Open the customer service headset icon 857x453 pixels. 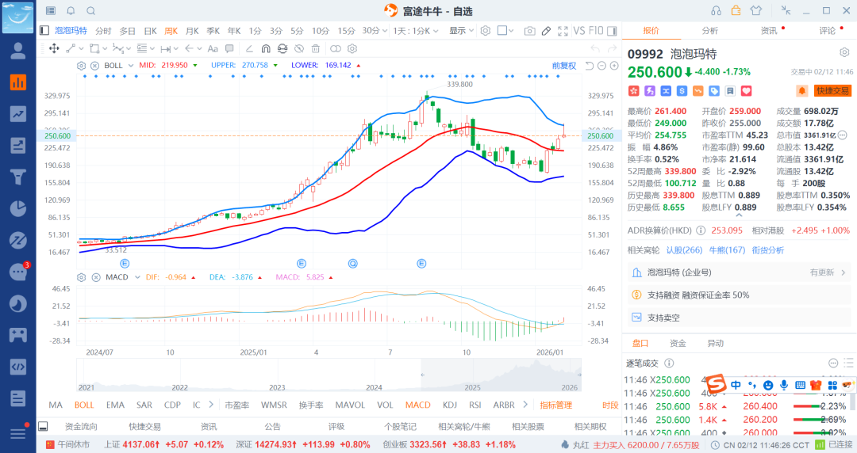coord(716,11)
